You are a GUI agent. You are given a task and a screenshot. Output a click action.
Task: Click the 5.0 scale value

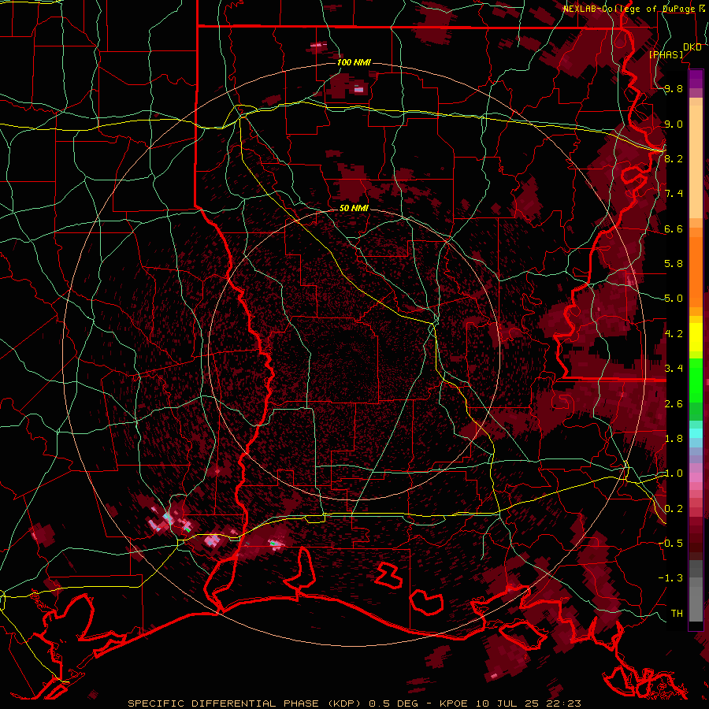[x=674, y=299]
